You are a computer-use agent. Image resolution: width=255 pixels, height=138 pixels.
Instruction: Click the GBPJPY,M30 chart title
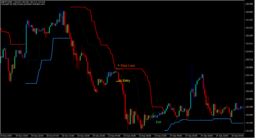click(7, 2)
